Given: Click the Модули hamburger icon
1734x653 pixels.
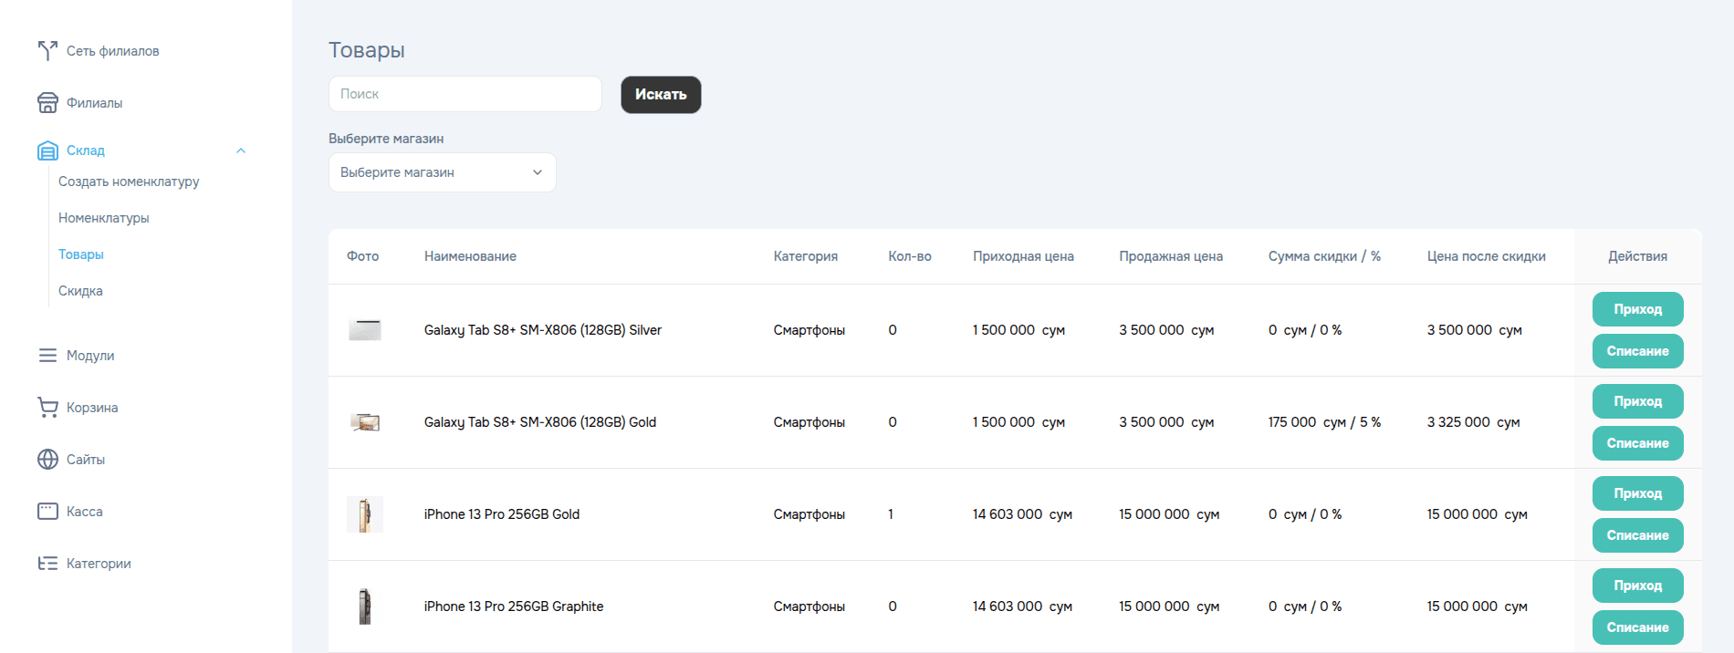Looking at the screenshot, I should point(47,356).
